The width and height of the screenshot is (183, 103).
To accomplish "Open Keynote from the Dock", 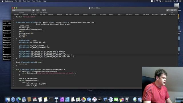I will point(56,100).
